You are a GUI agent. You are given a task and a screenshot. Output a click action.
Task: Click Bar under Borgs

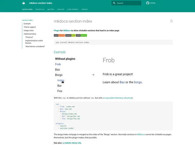(60, 86)
